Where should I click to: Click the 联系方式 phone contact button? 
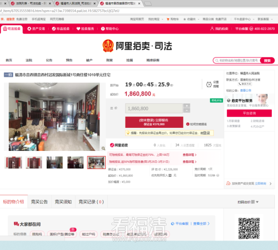coord(245,84)
